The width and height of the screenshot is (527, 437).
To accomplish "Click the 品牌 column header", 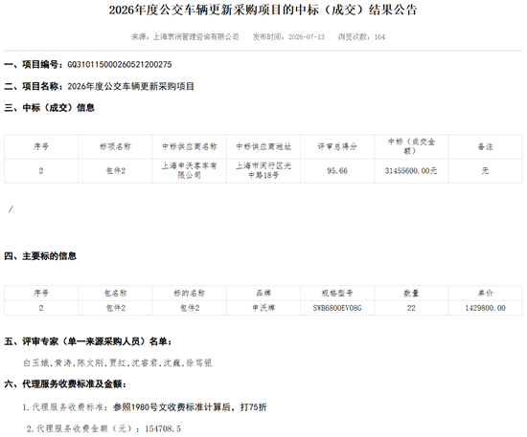I will point(263,294).
